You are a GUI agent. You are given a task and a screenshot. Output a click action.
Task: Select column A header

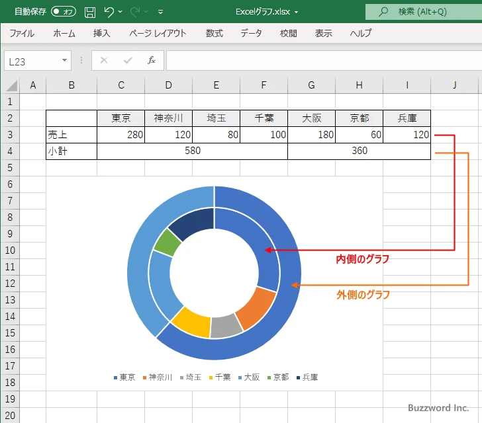pyautogui.click(x=33, y=85)
